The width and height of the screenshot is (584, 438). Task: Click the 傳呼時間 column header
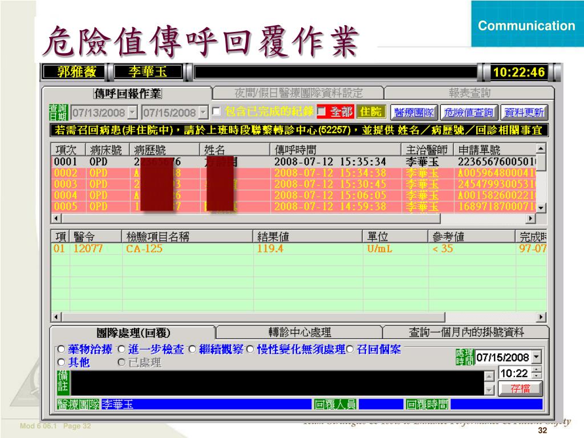click(335, 150)
